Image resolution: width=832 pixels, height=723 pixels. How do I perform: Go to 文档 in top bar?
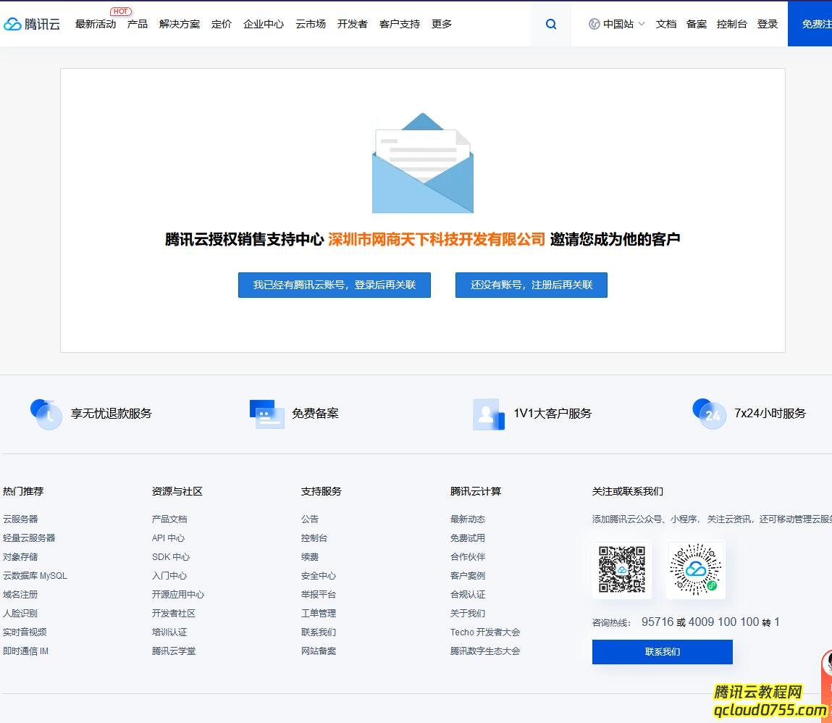pos(666,24)
